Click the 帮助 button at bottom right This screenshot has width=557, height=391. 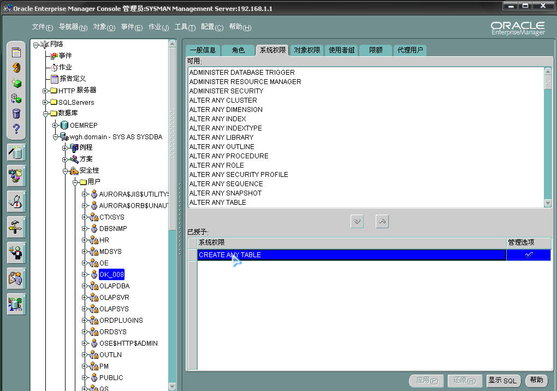pyautogui.click(x=536, y=380)
